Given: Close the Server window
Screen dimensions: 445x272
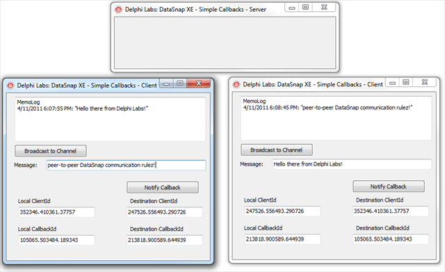Looking at the screenshot, I should 324,8.
